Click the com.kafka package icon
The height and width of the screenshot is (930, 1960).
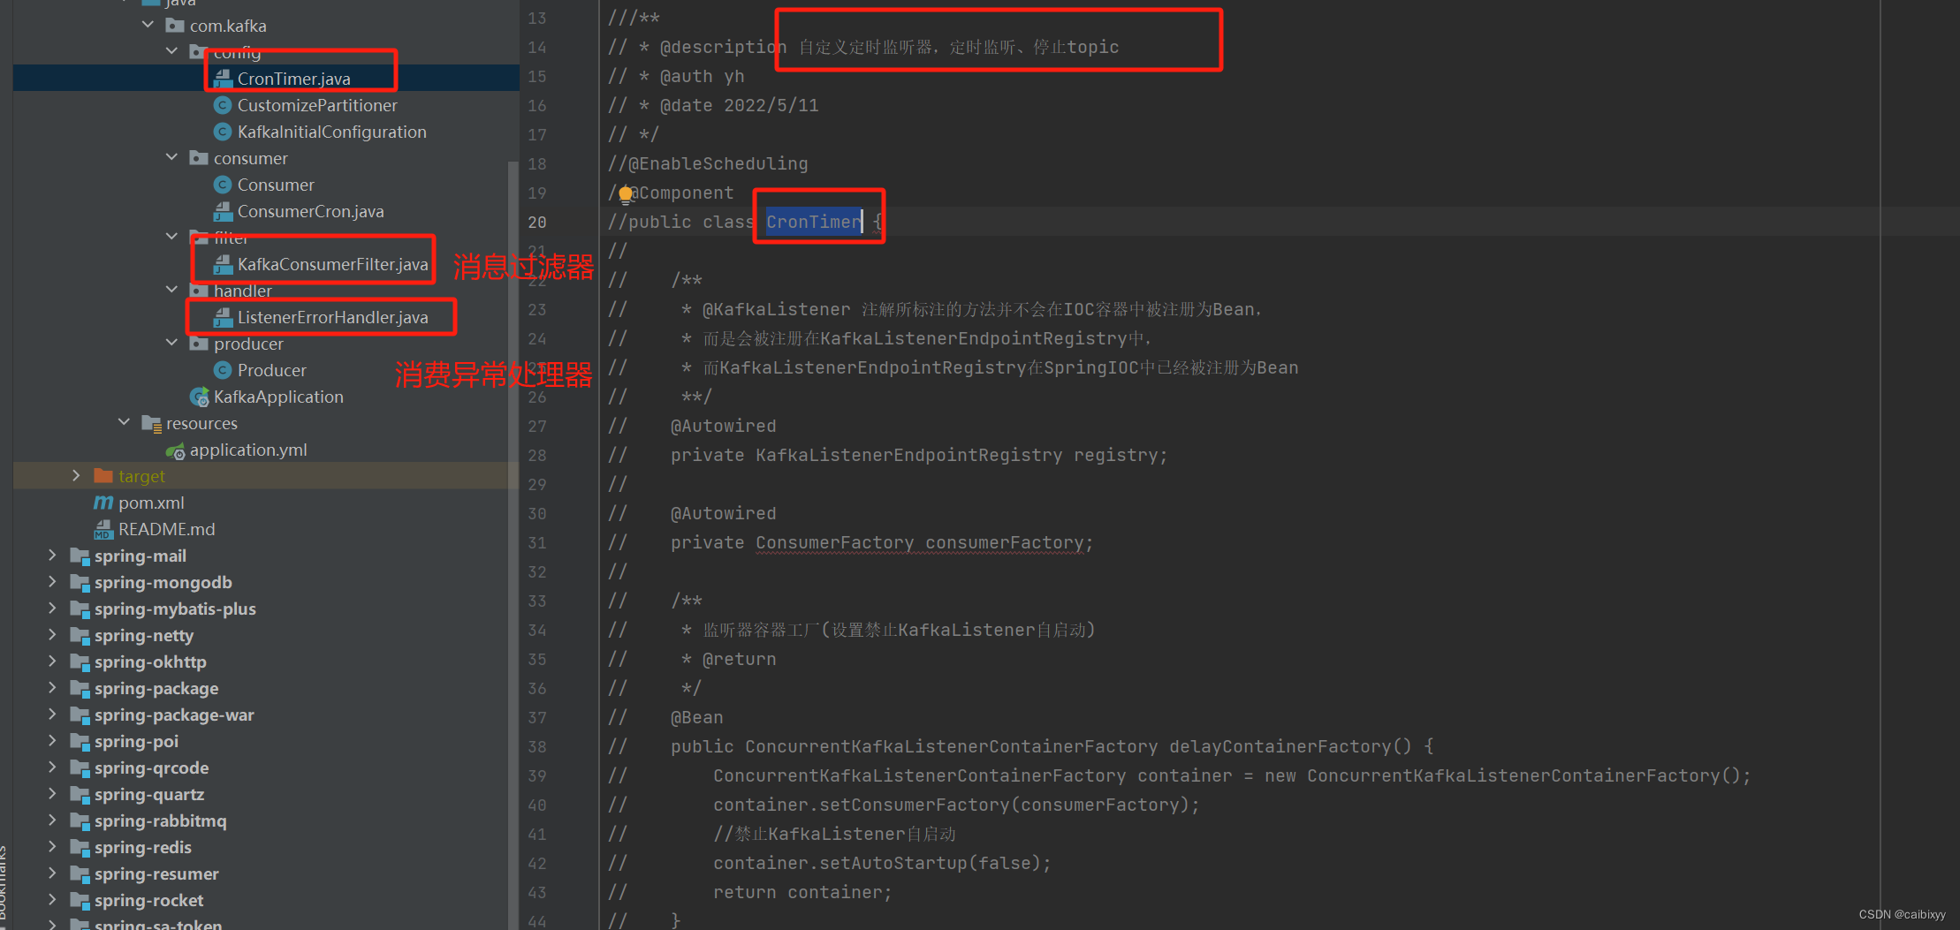pos(175,26)
